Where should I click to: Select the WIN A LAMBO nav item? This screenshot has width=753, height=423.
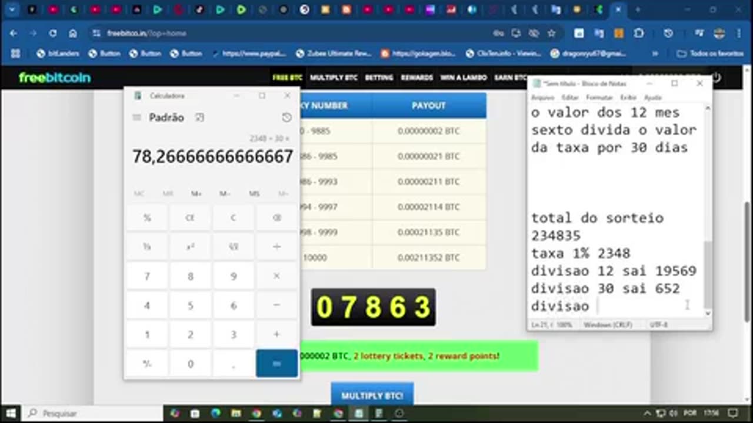[464, 78]
